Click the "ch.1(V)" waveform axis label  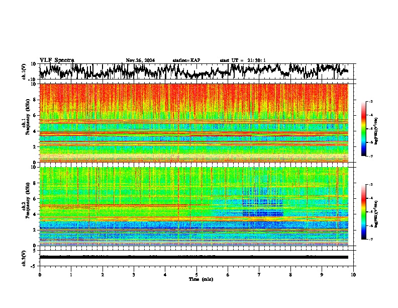click(24, 71)
